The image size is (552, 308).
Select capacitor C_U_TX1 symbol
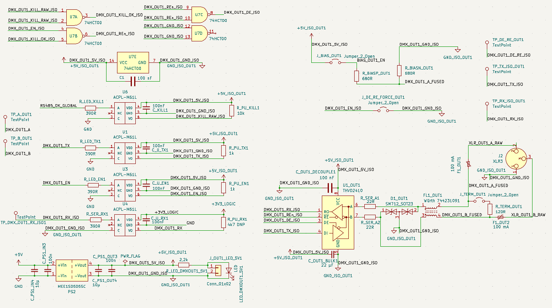[x=146, y=148]
